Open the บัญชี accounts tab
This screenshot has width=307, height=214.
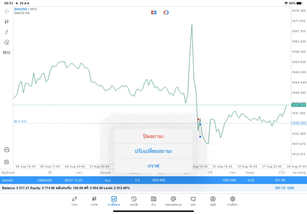tap(213, 200)
